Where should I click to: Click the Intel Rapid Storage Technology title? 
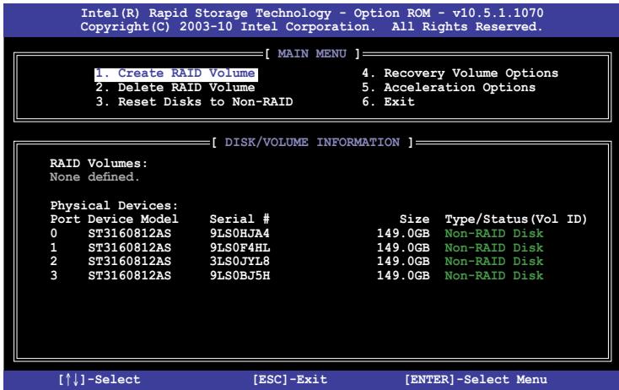312,13
